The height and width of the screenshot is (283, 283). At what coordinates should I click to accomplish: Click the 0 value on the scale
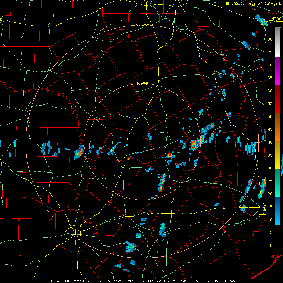[x=271, y=246]
